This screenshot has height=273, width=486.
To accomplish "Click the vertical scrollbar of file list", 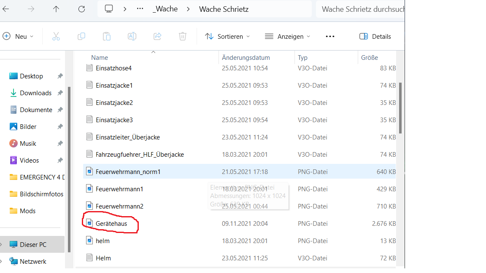I will (x=400, y=107).
